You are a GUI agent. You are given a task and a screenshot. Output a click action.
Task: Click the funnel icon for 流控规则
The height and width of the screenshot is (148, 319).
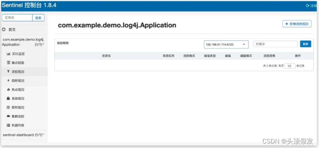coord(8,72)
